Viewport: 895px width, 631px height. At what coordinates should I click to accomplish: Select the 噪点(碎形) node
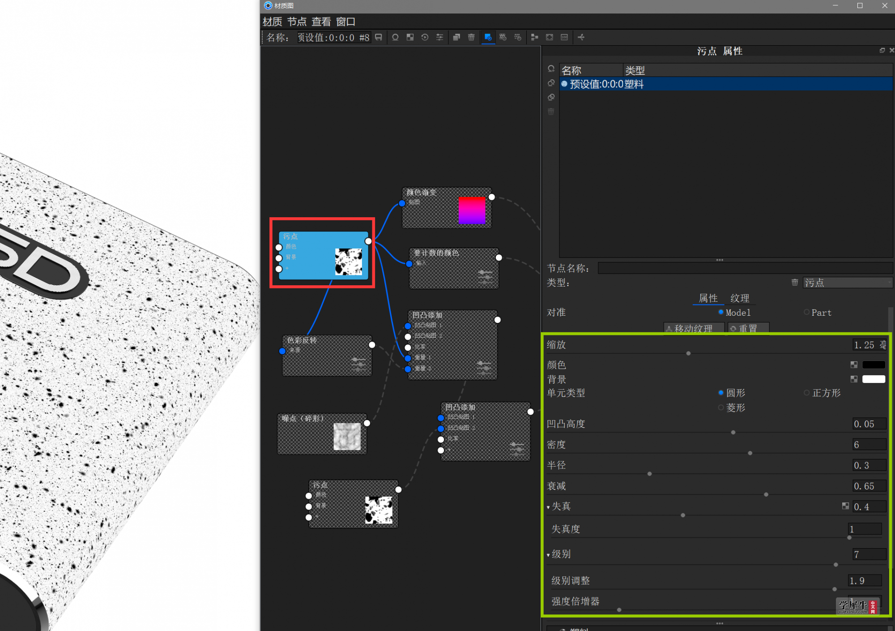coord(322,434)
